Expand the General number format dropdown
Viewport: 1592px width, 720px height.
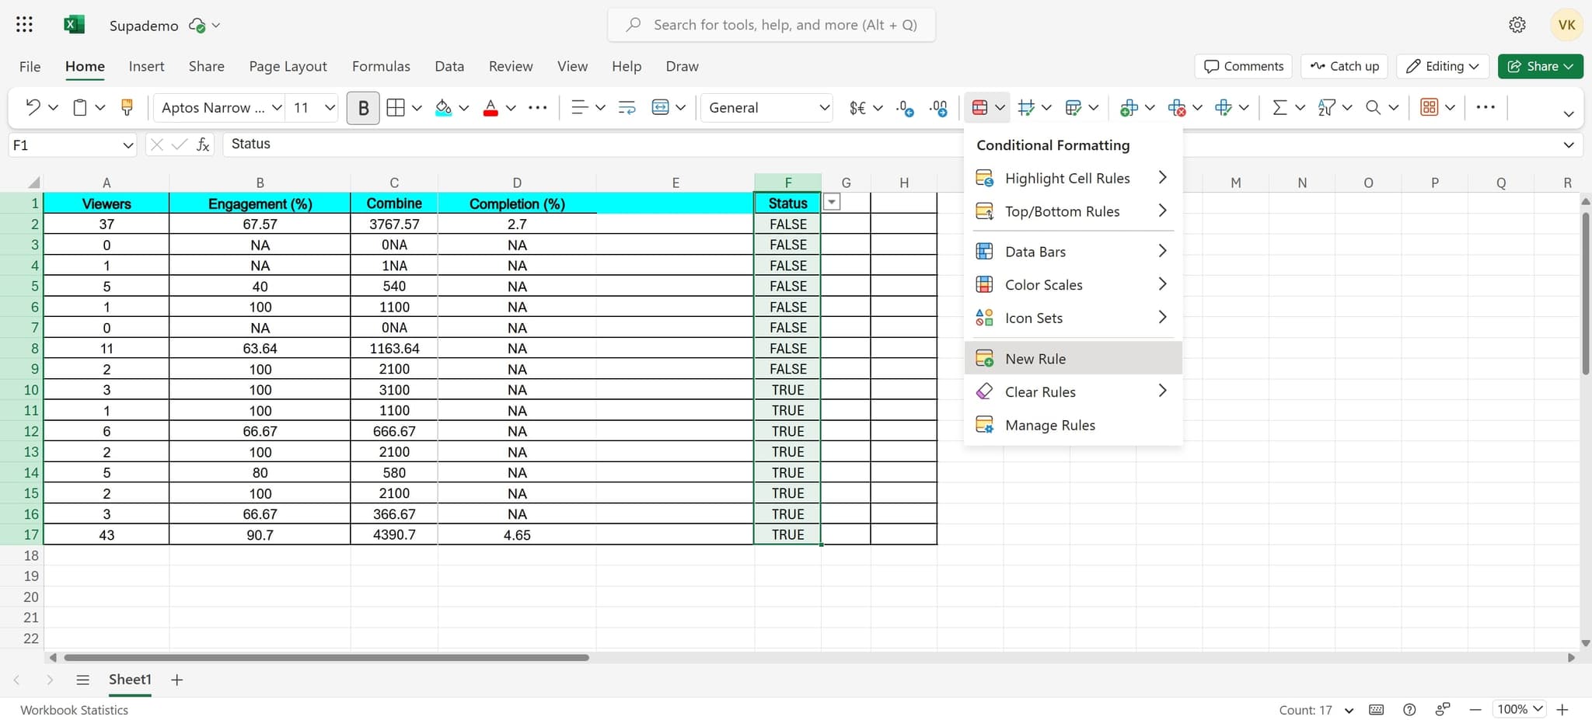(x=824, y=108)
